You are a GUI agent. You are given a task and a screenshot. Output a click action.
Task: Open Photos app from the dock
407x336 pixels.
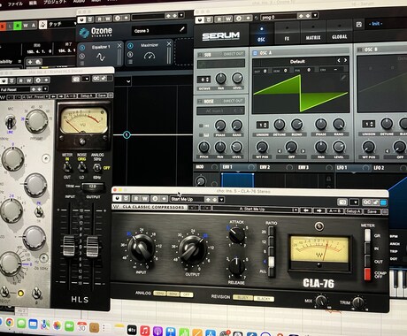tap(58, 325)
